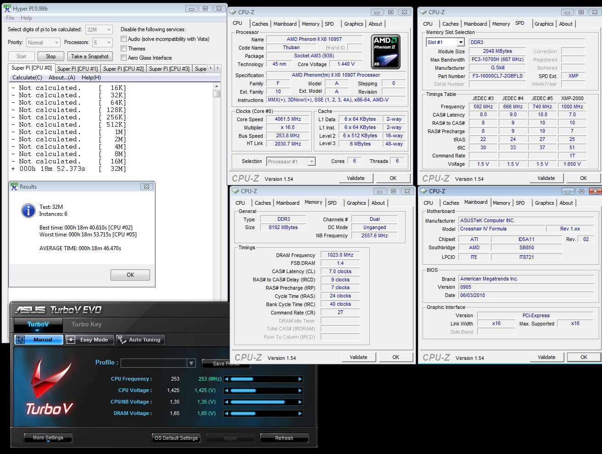The height and width of the screenshot is (454, 602).
Task: Click the Refresh button in TurboV
Action: click(284, 438)
